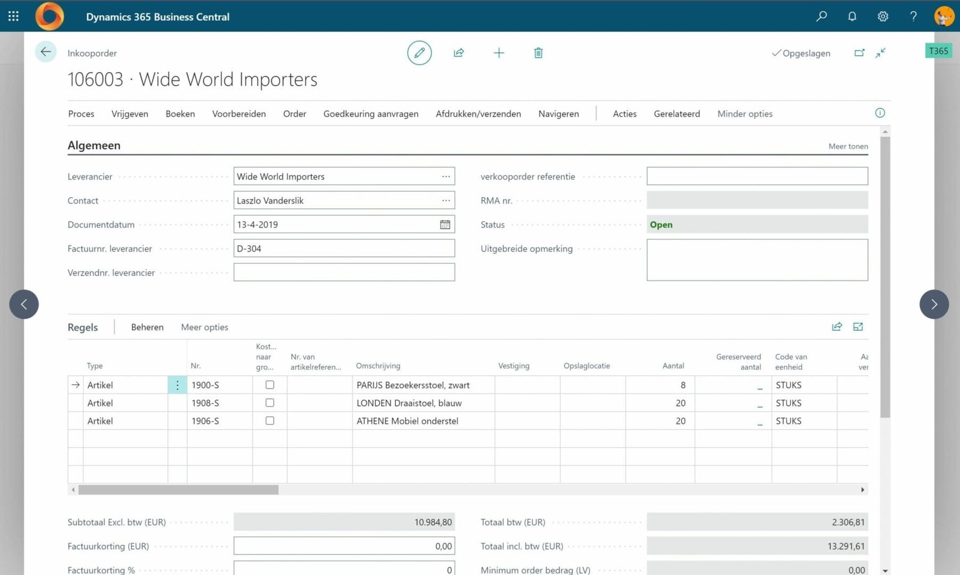This screenshot has height=575, width=960.
Task: Open the Boeken menu
Action: coord(180,114)
